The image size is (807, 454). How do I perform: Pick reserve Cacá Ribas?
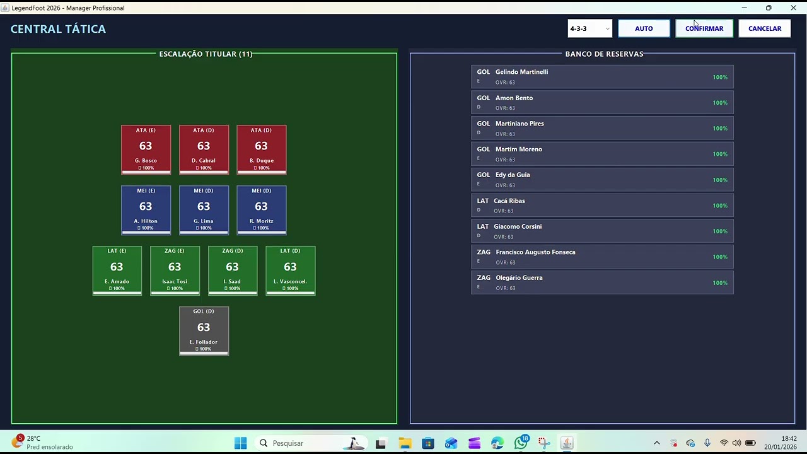602,206
